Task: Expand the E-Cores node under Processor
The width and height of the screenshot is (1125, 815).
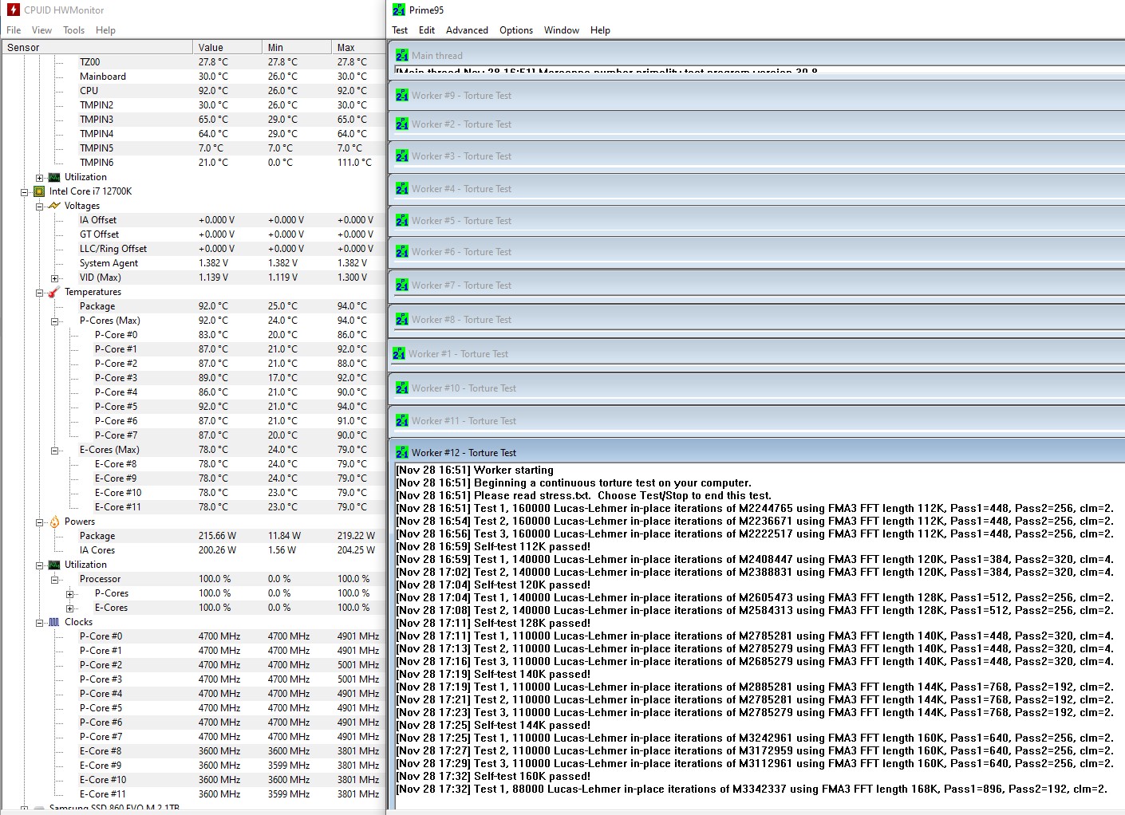Action: point(69,608)
